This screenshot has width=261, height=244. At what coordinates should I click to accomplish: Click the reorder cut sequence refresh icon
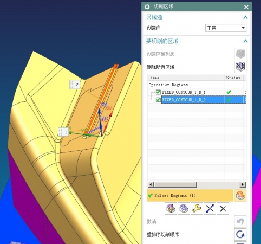point(240,234)
